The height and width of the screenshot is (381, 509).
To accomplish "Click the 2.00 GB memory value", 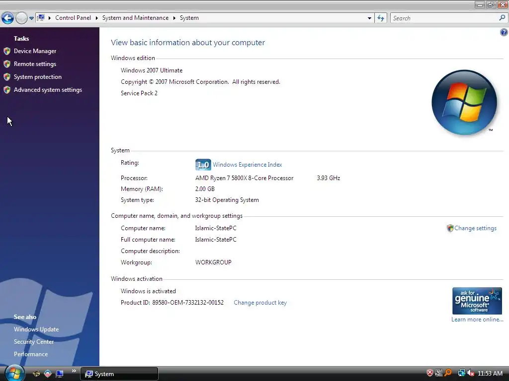I will coord(205,189).
